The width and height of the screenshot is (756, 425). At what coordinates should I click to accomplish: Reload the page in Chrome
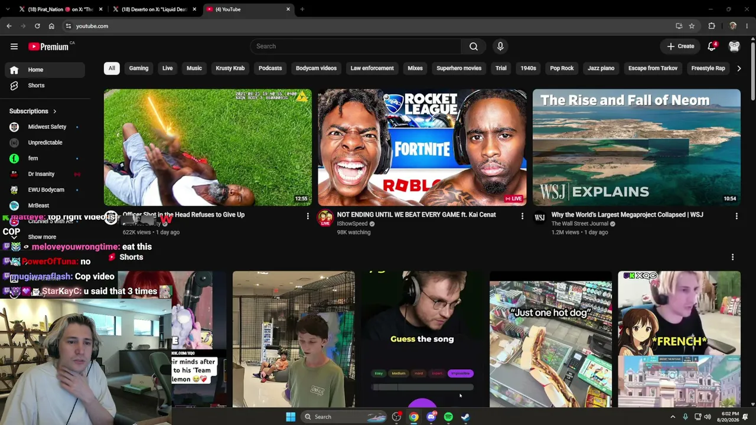(x=37, y=26)
